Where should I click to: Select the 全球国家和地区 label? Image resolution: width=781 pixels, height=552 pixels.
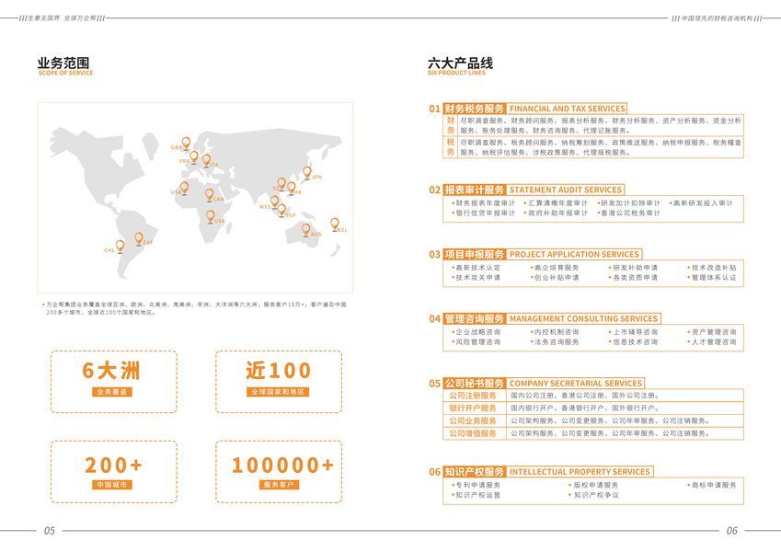pyautogui.click(x=278, y=392)
